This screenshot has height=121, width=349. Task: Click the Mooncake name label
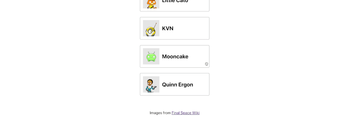[175, 57]
